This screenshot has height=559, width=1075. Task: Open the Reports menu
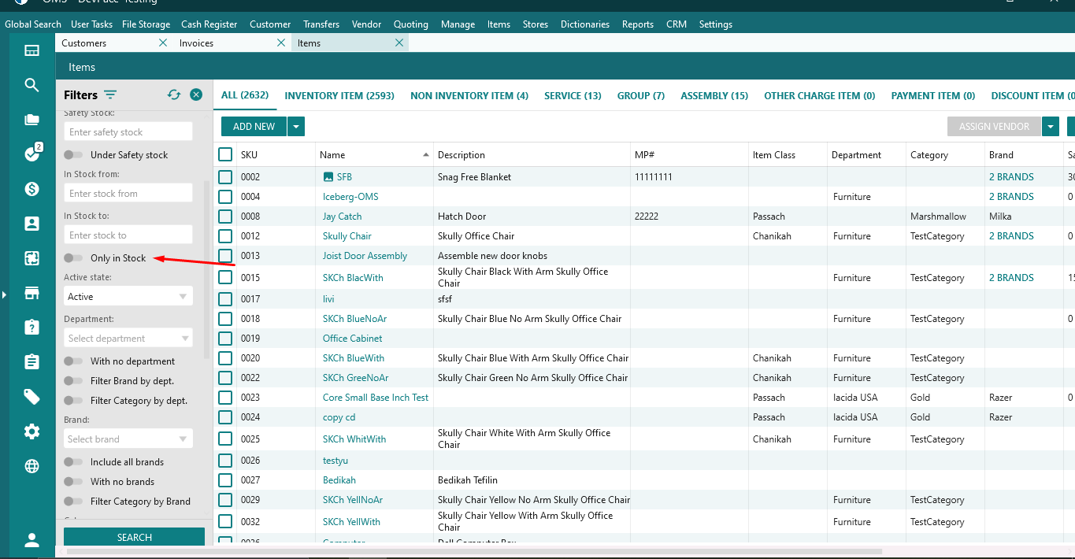[637, 24]
